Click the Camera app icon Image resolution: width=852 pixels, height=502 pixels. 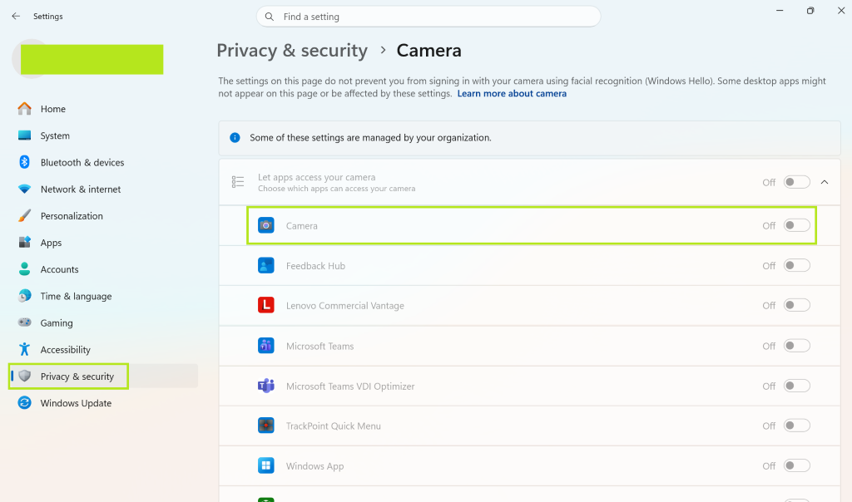coord(265,225)
